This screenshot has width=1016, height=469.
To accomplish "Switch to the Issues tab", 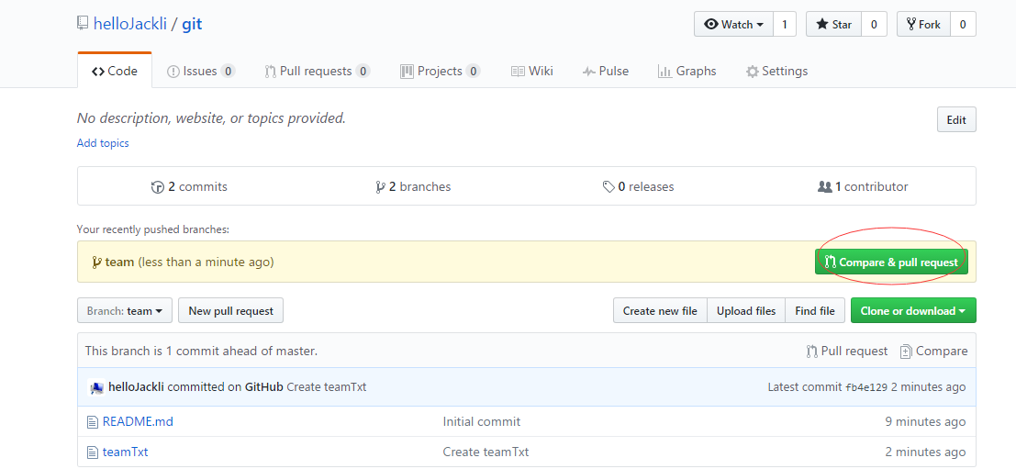I will pyautogui.click(x=201, y=72).
